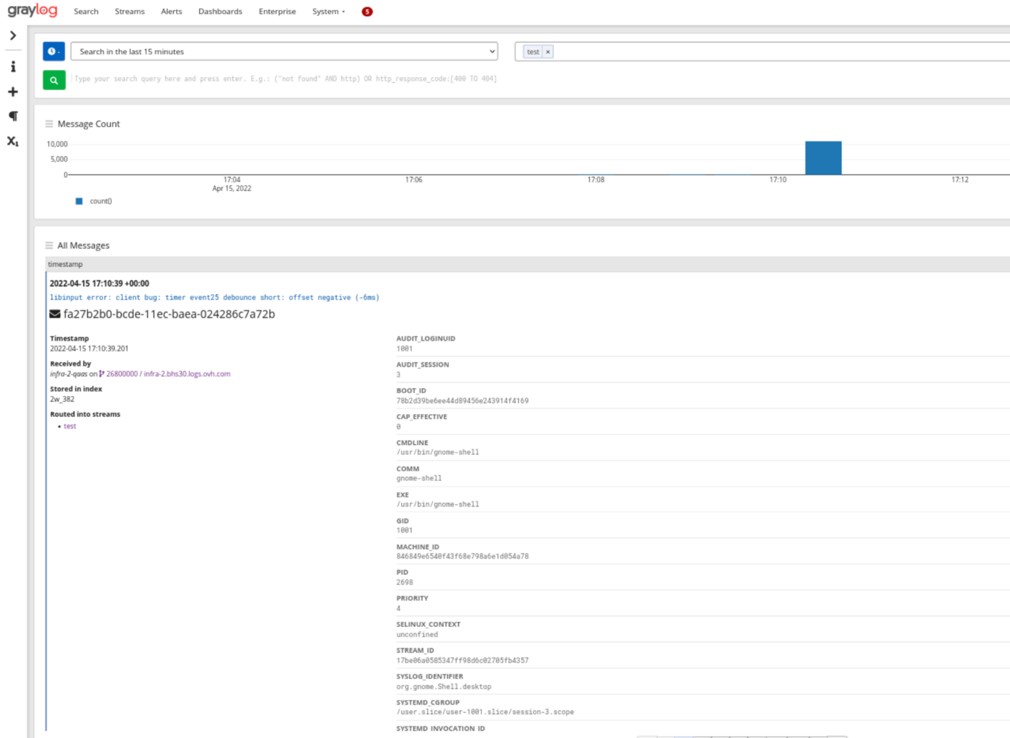1010x738 pixels.
Task: Open the blue time range type button
Action: click(x=53, y=51)
